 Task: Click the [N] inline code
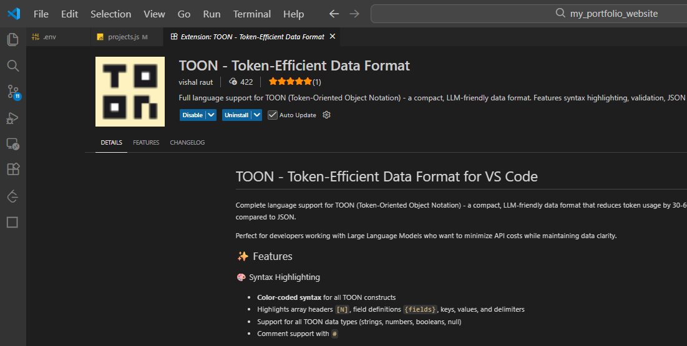[x=342, y=310]
